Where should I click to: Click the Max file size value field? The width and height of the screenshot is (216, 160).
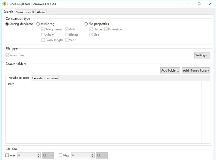[81, 155]
